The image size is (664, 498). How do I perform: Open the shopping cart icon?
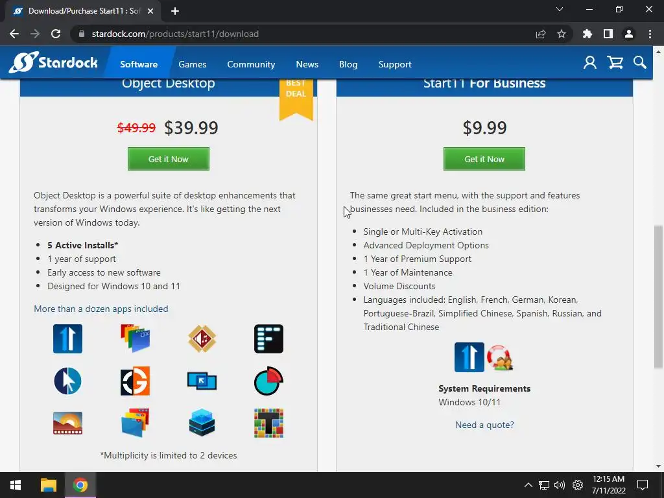[615, 63]
